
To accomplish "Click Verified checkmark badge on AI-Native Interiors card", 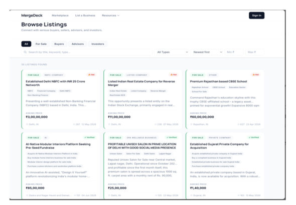I will click(89, 137).
